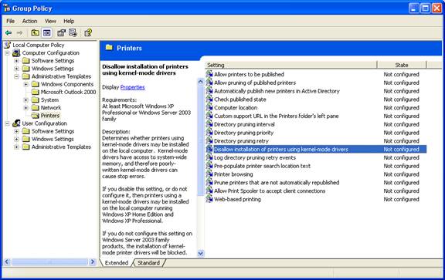Screen dimensions: 445x280
Task: Collapse the Computer Configuration node
Action: click(7, 53)
